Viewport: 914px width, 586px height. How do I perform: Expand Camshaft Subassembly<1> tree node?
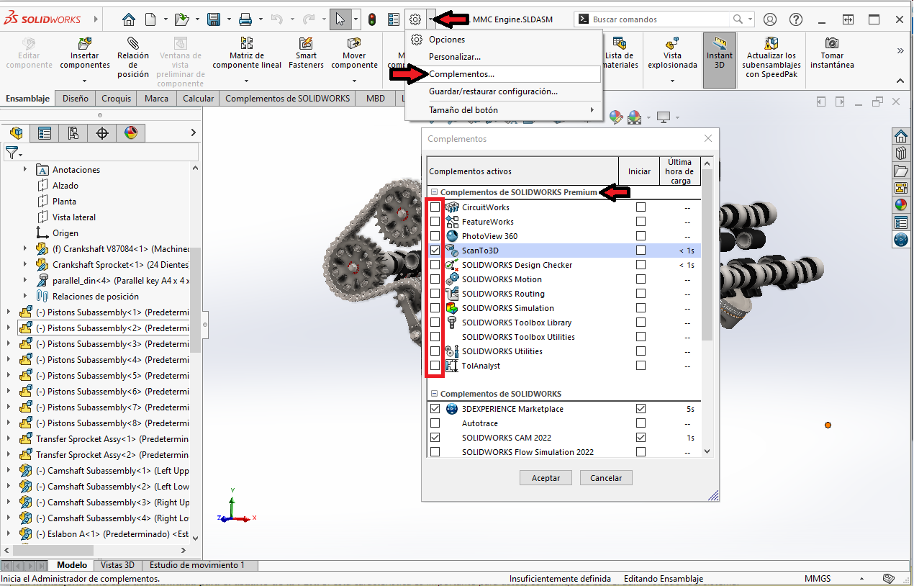(x=9, y=471)
